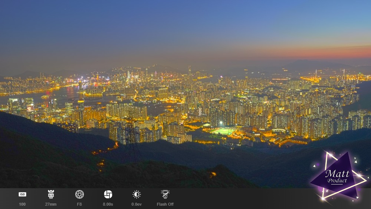Image resolution: width=371 pixels, height=209 pixels.
Task: Select the 27mm focal length label
Action: point(51,204)
